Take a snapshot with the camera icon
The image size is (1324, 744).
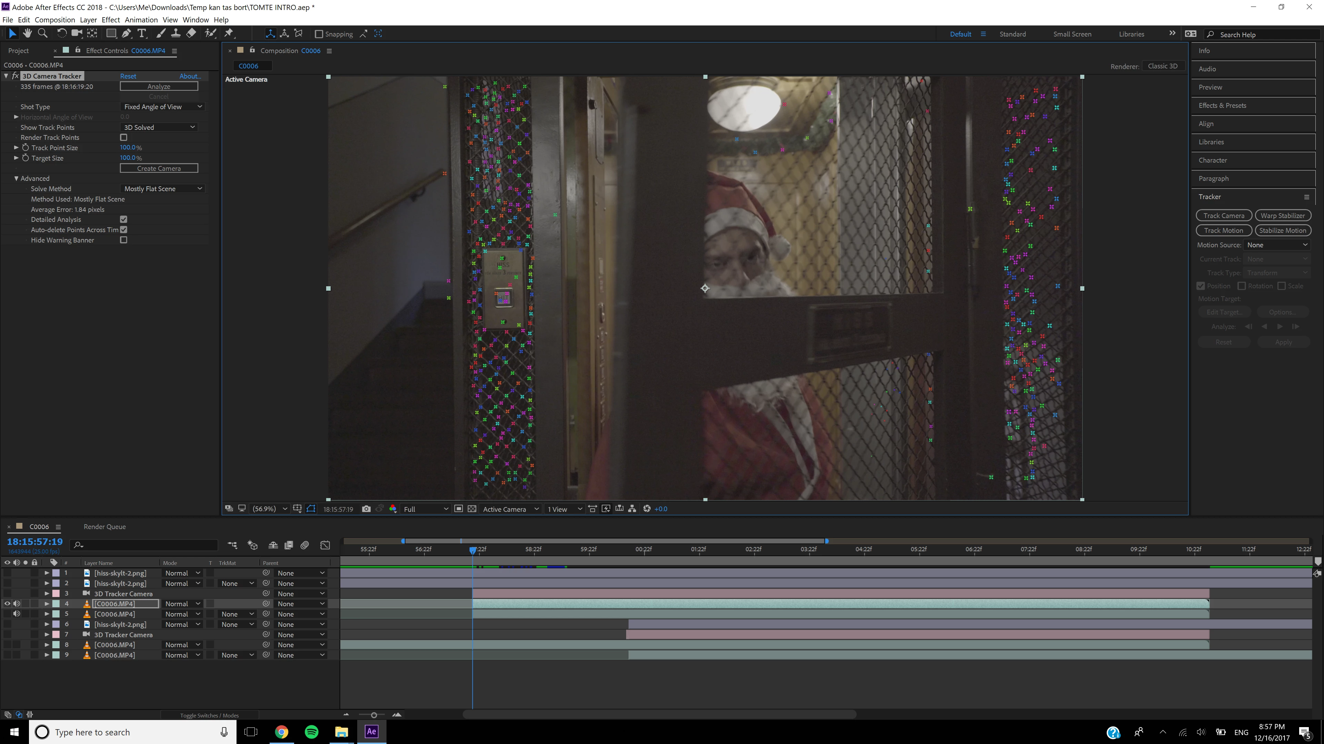click(x=366, y=509)
